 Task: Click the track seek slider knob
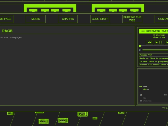tap(140, 46)
